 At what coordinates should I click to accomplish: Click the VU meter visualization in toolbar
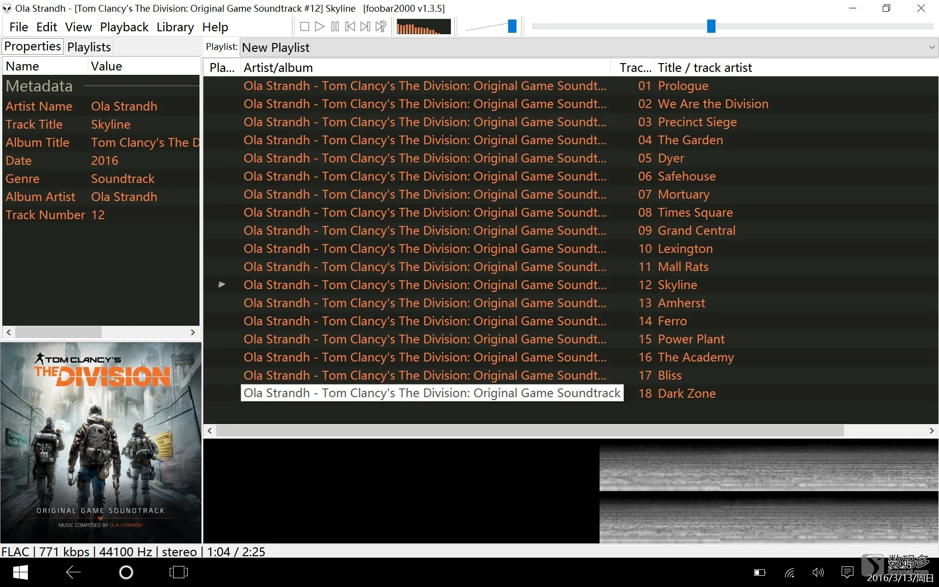tap(424, 26)
